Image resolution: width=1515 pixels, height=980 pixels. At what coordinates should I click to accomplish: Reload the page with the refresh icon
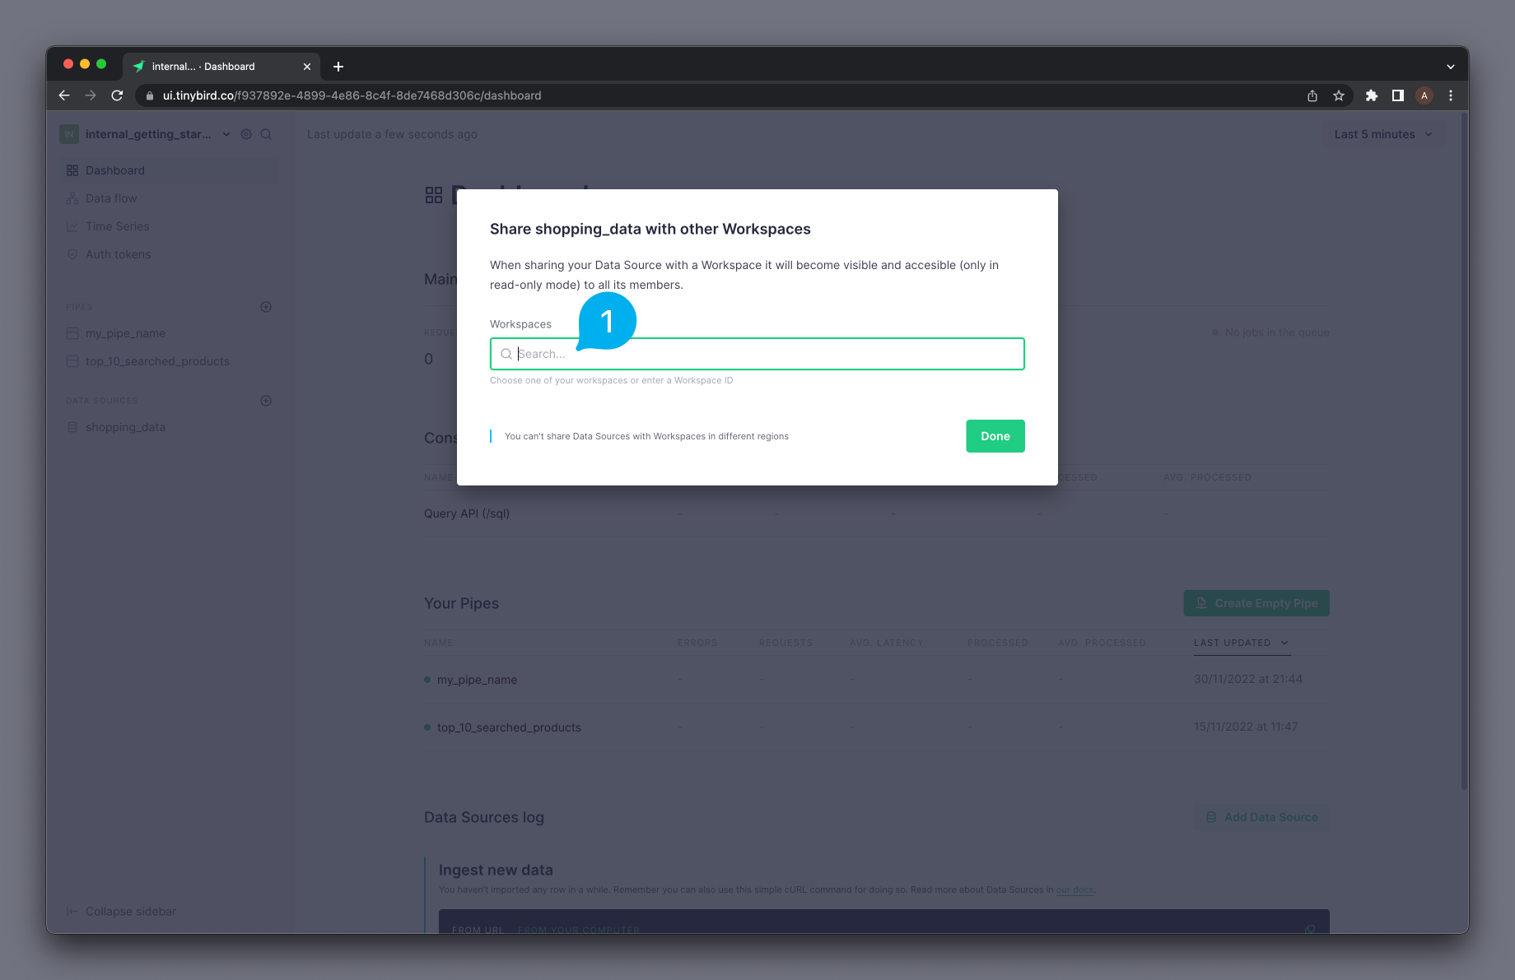tap(117, 95)
